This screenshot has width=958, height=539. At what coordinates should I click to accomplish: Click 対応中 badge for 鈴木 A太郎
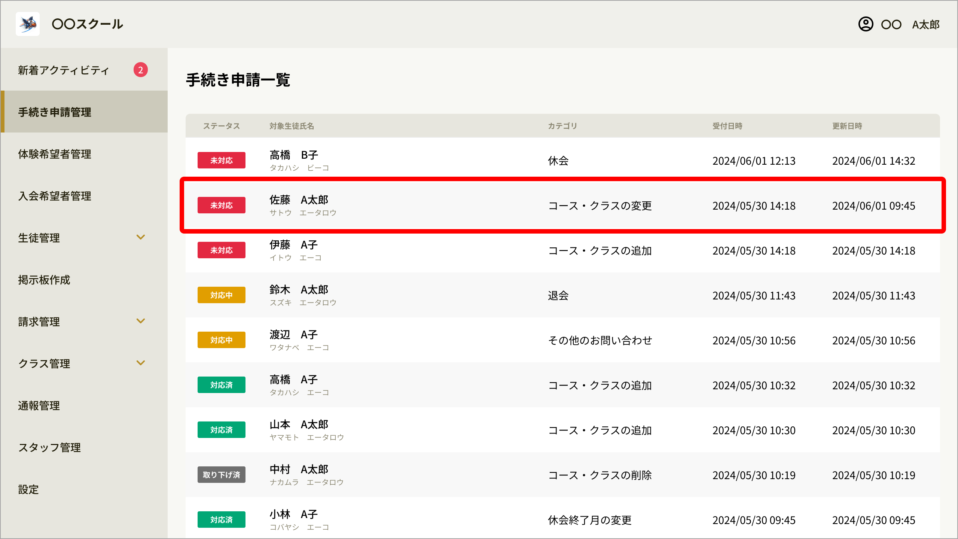click(x=222, y=295)
